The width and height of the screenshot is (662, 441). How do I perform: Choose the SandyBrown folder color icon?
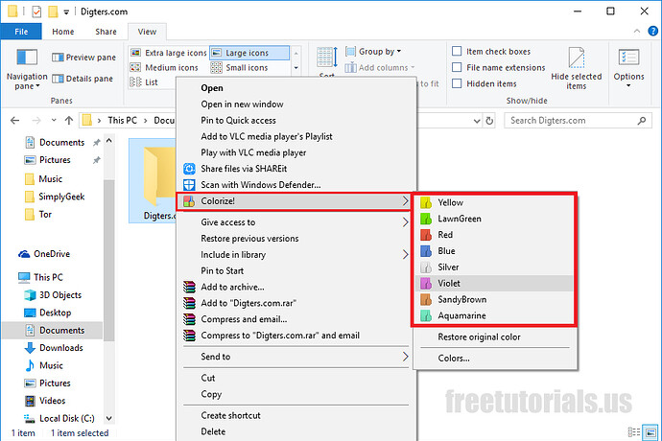426,300
